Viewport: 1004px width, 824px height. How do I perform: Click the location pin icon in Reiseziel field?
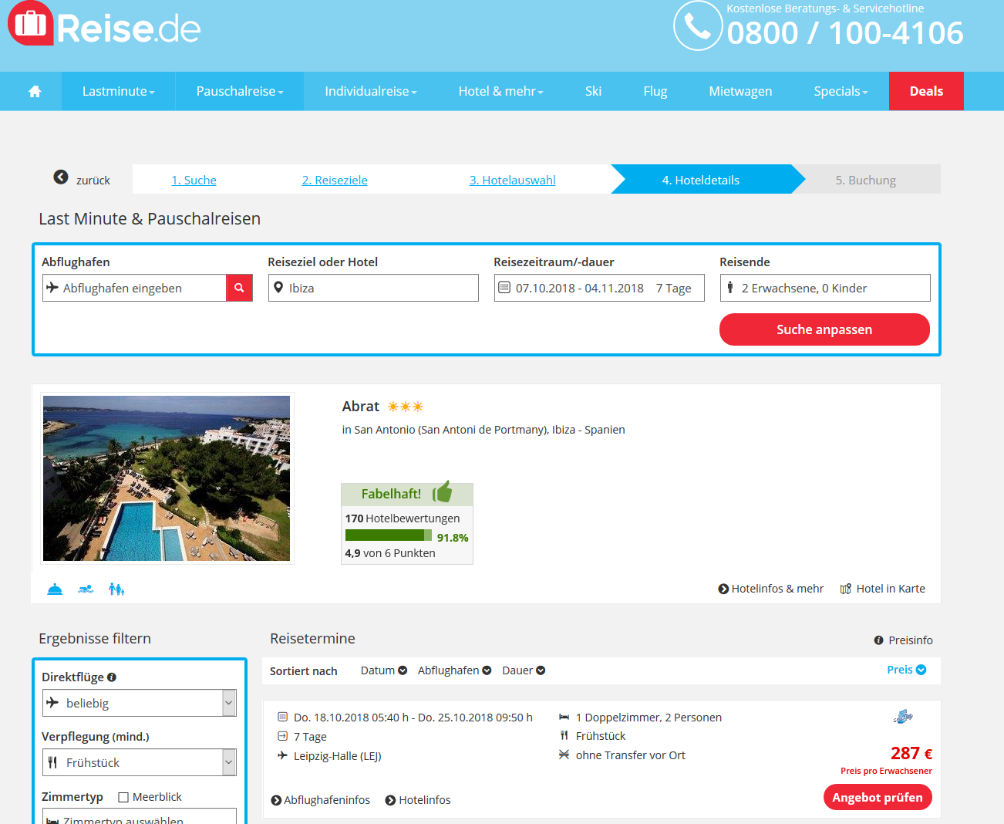point(278,287)
